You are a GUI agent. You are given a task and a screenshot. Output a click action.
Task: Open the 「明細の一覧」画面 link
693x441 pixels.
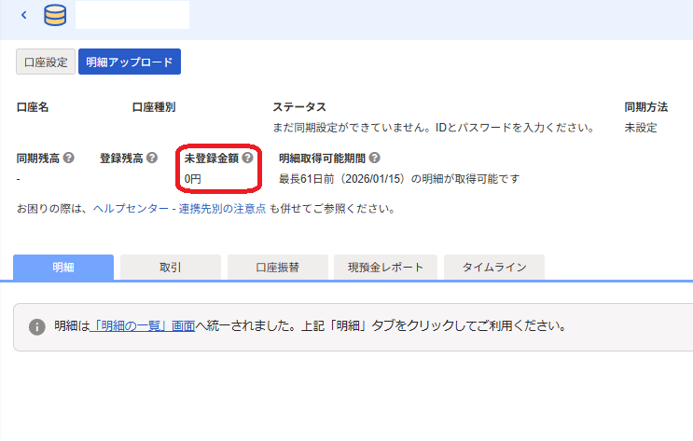coord(143,327)
